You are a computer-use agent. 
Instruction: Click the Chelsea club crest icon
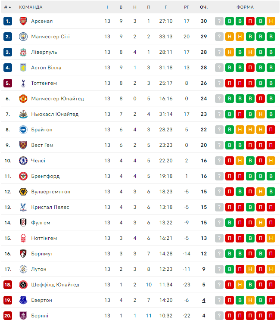tap(23, 161)
